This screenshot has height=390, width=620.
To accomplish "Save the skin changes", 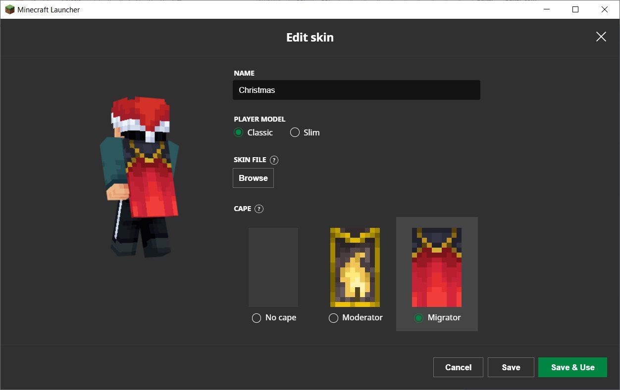I will (511, 367).
